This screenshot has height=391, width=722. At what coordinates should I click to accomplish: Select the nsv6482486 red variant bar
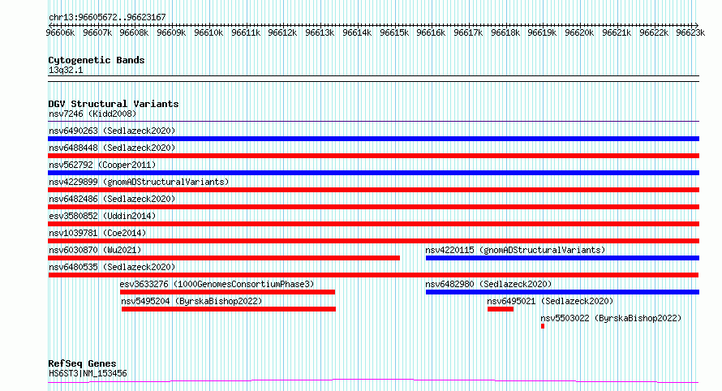373,207
